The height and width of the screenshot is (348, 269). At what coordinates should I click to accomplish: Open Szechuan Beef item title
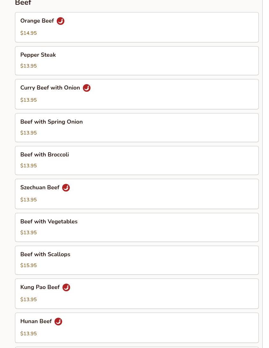40,188
